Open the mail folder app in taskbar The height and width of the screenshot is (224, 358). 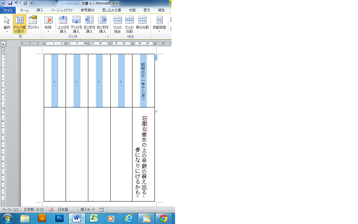click(146, 219)
